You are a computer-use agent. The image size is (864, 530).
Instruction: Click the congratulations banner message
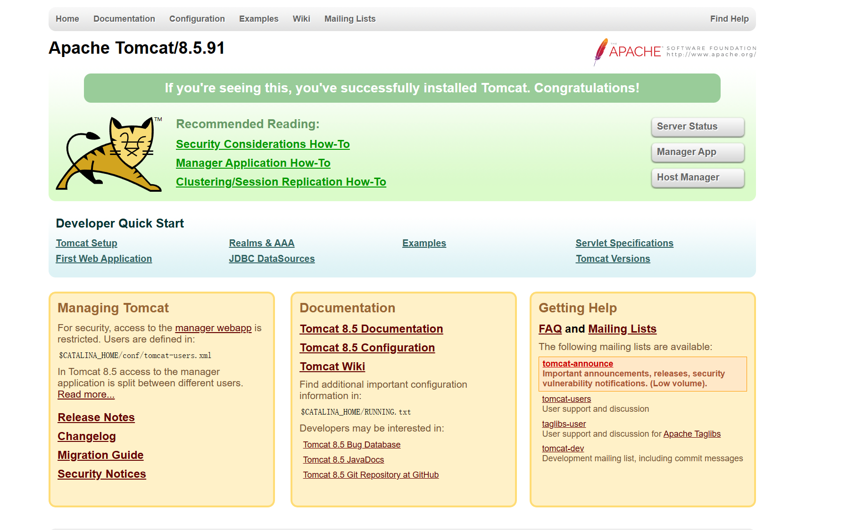402,88
